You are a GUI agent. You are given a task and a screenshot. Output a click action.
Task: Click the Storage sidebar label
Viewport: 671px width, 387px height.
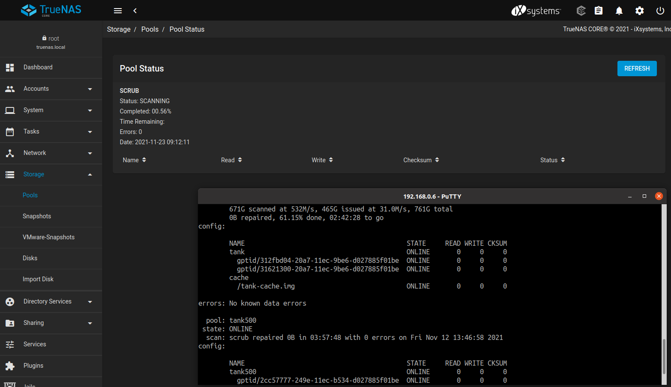(x=34, y=175)
